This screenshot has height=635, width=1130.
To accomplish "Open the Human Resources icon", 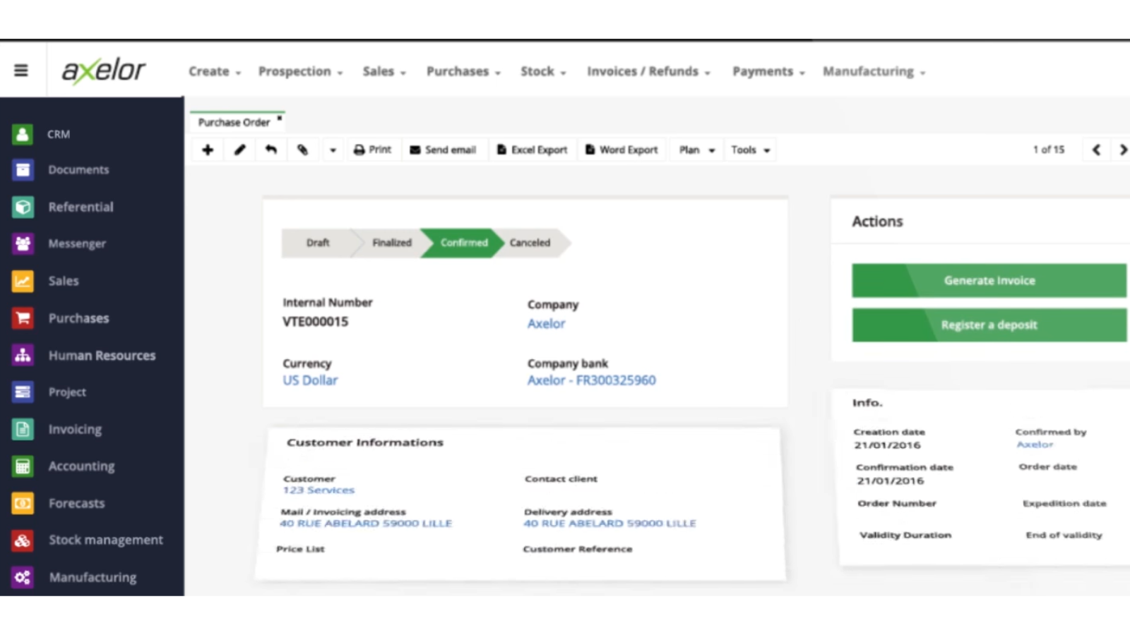I will coord(23,355).
